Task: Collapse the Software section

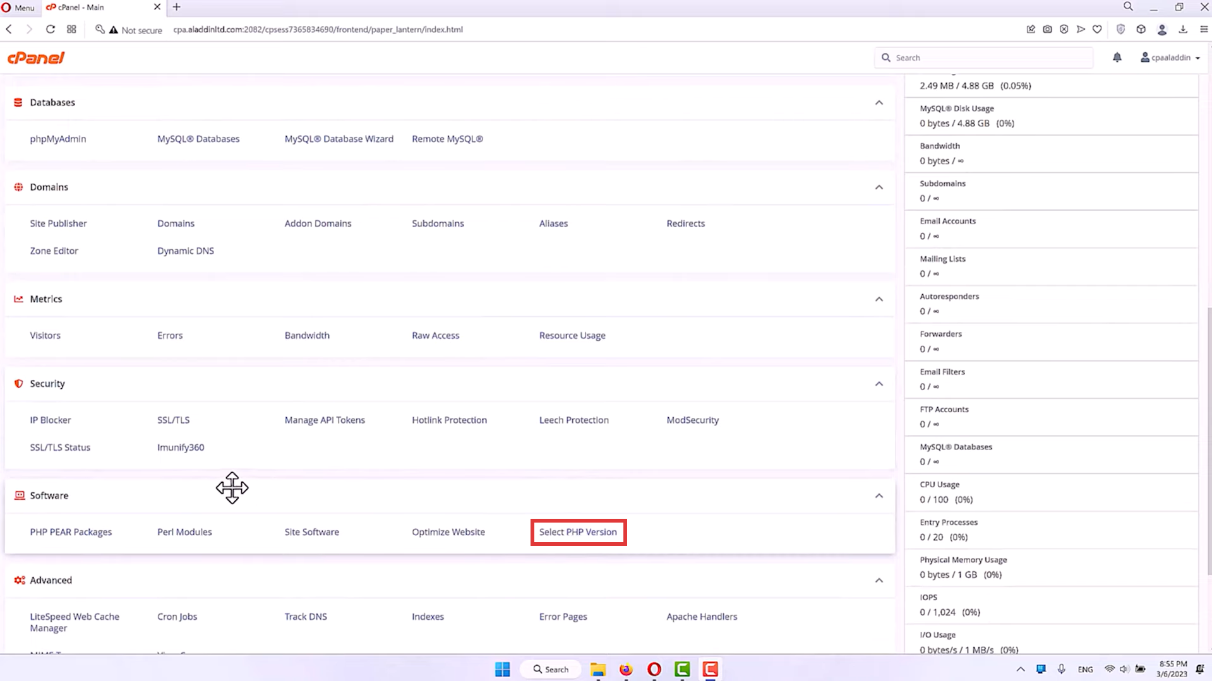Action: coord(879,495)
